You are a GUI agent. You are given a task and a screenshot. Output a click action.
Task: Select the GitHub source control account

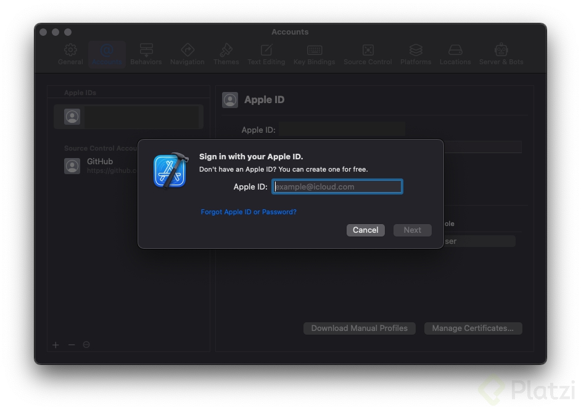pos(100,165)
